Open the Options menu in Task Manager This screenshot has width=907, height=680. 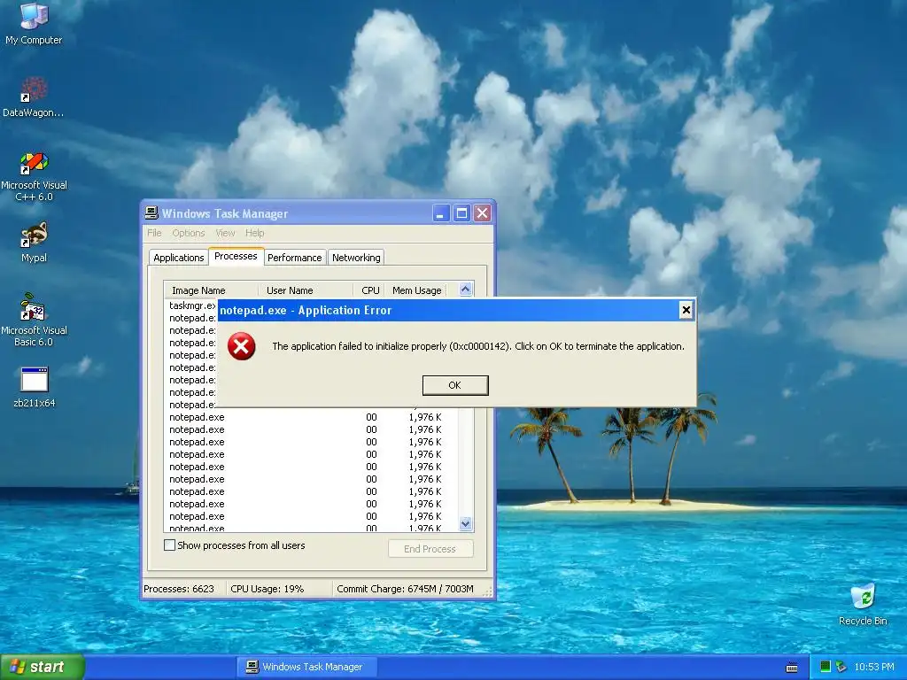coord(189,233)
